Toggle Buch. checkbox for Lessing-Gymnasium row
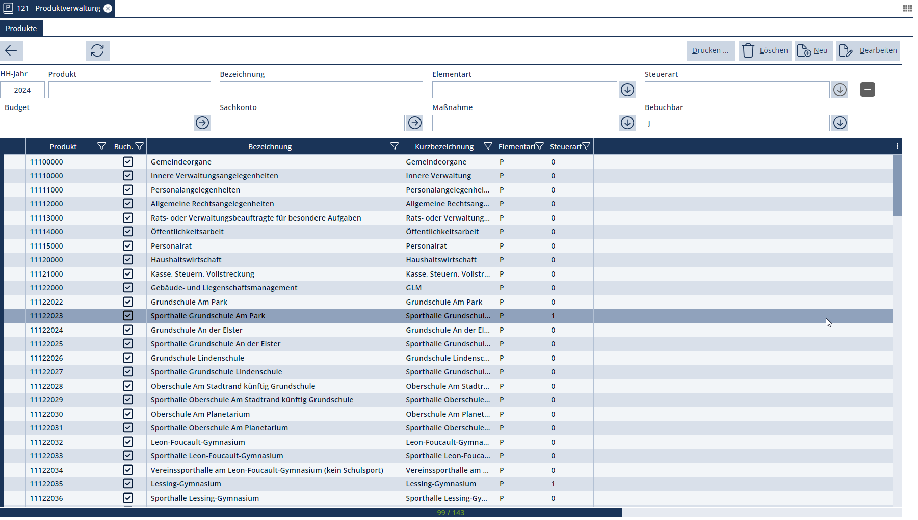 point(128,484)
